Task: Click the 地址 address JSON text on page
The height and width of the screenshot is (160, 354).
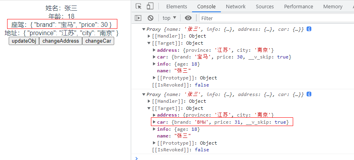Action: (61, 33)
